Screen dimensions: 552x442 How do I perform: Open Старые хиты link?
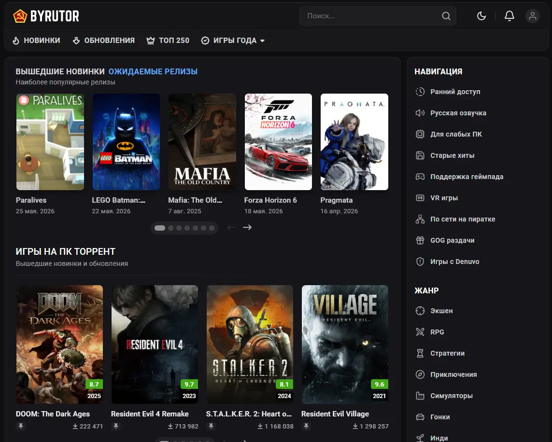[x=453, y=155]
